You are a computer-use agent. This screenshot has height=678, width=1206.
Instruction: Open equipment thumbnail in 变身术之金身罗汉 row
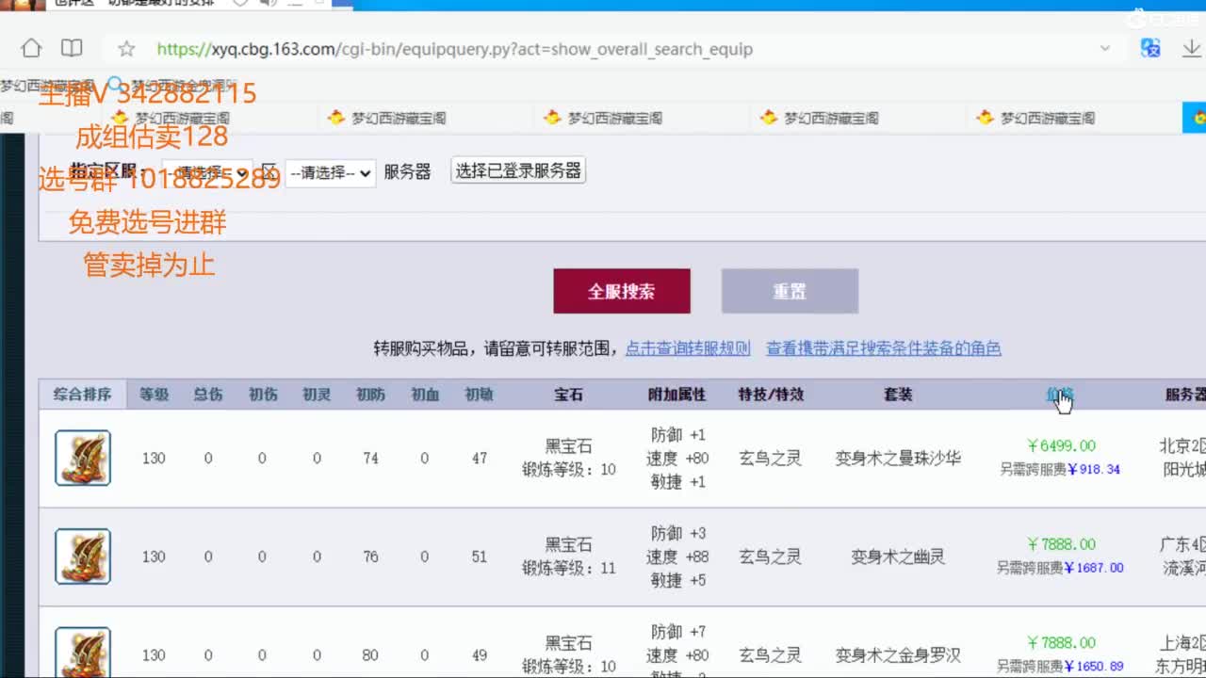[83, 653]
